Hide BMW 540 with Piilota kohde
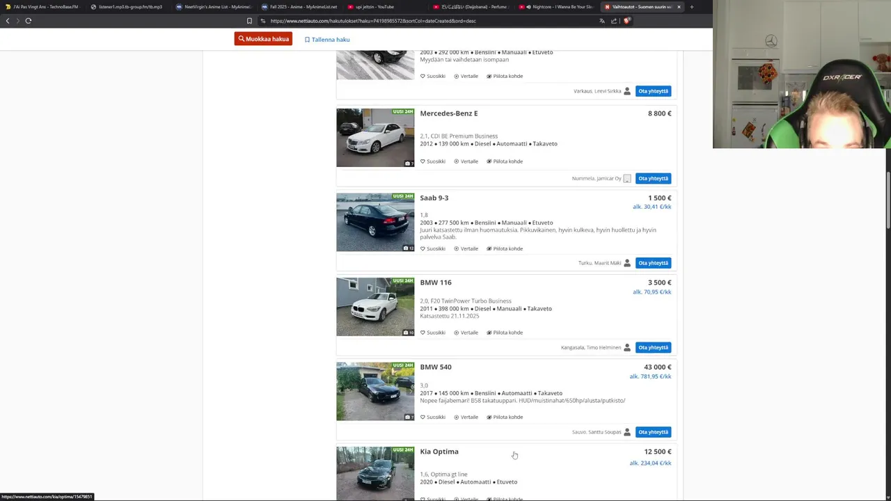 point(505,417)
